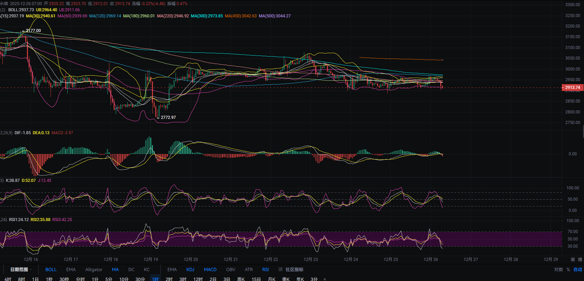Viewport: 584px width, 281px height.
Task: Open the 爆 liquidation icon
Action: [580, 260]
